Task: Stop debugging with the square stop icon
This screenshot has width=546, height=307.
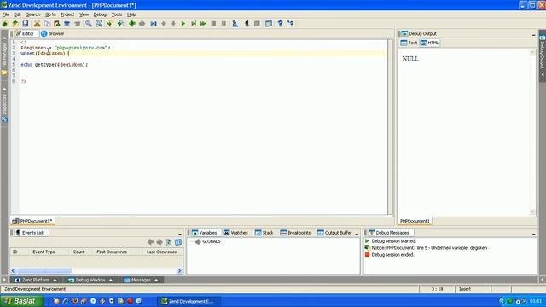Action: 213,24
